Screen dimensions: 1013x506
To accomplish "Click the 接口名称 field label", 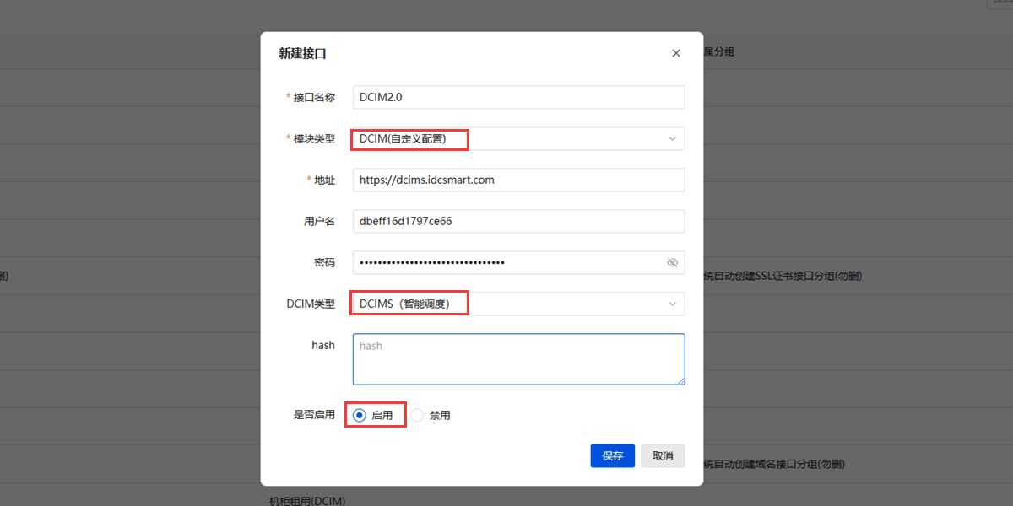I will (314, 97).
